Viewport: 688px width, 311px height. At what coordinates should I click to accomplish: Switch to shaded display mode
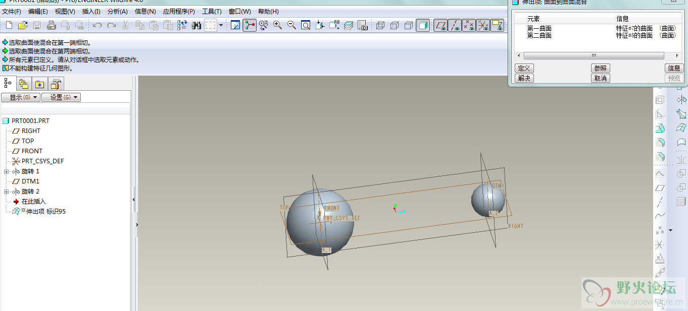point(423,25)
